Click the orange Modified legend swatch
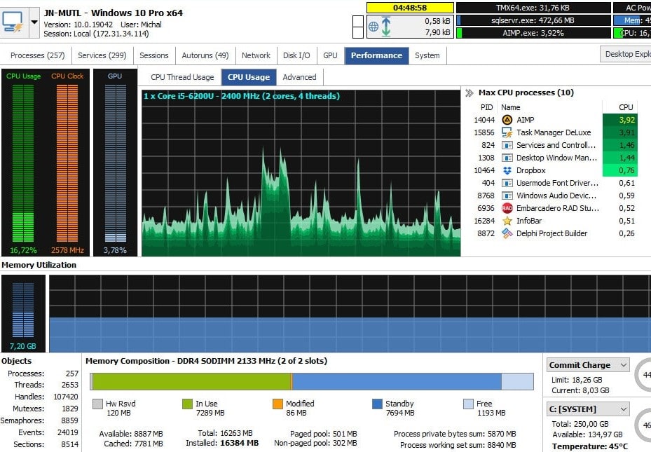Image resolution: width=651 pixels, height=452 pixels. coord(277,404)
